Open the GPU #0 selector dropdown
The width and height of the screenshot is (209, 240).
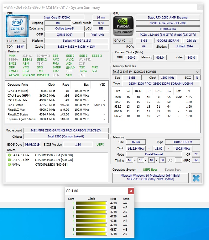coord(123,41)
